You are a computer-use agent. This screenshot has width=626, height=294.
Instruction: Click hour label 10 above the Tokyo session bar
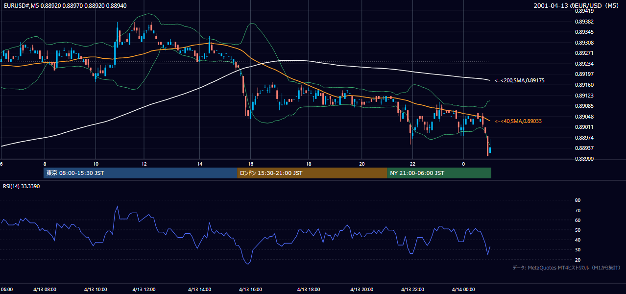tap(96, 164)
